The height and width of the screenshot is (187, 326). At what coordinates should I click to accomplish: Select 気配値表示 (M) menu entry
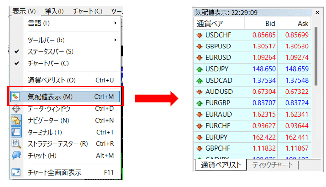(65, 97)
